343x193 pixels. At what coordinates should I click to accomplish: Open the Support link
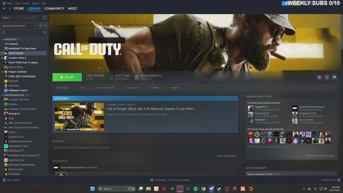(x=175, y=88)
